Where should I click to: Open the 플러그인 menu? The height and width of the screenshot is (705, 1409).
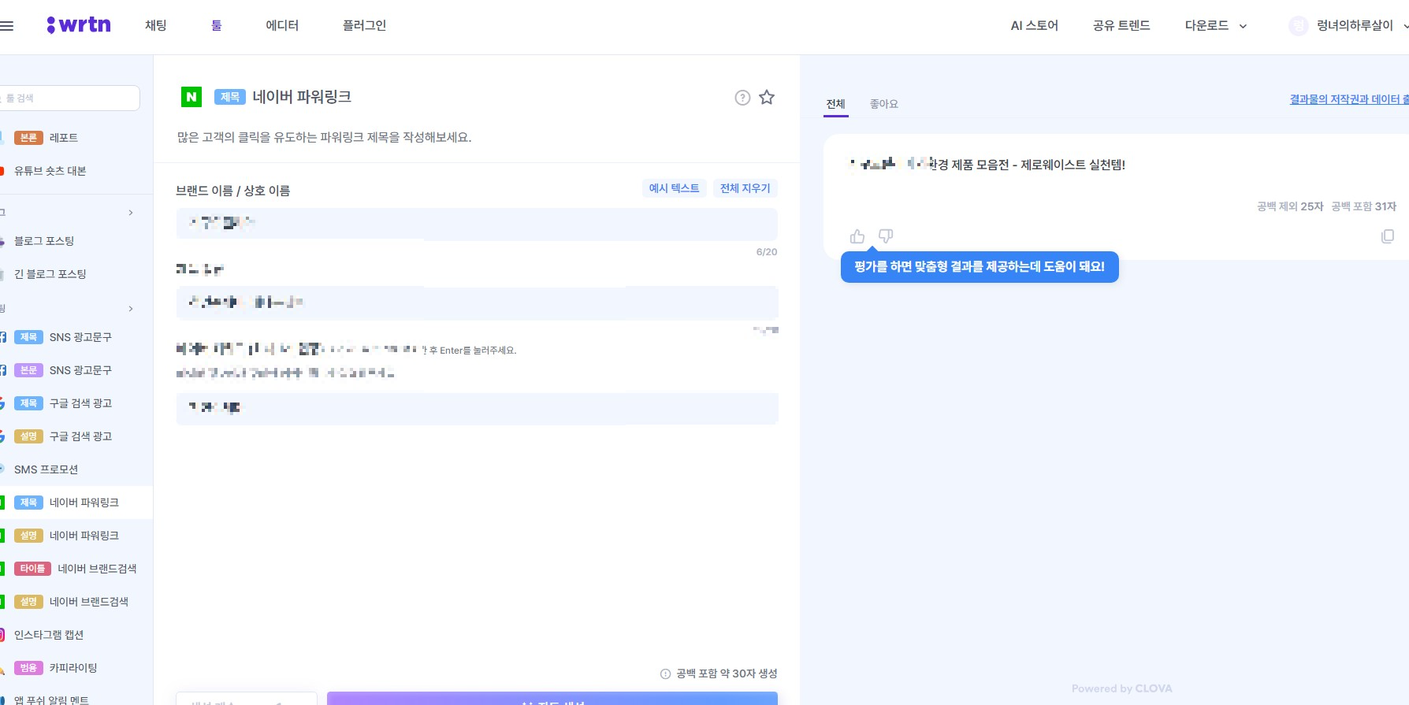click(x=364, y=25)
